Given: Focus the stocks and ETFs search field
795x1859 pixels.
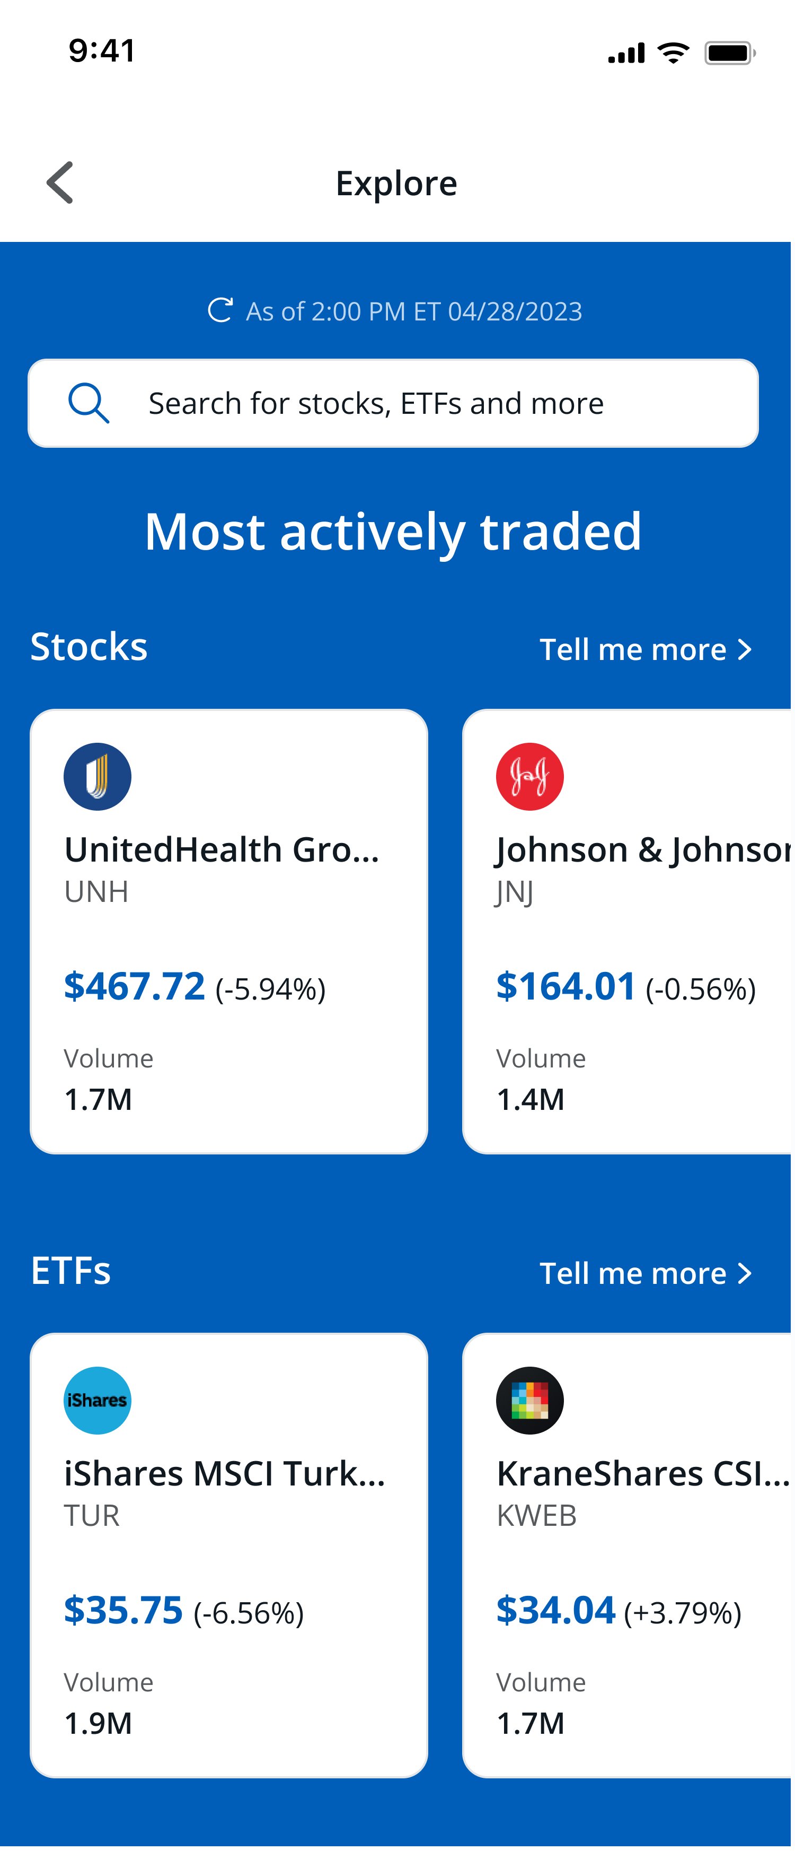Looking at the screenshot, I should (x=394, y=403).
